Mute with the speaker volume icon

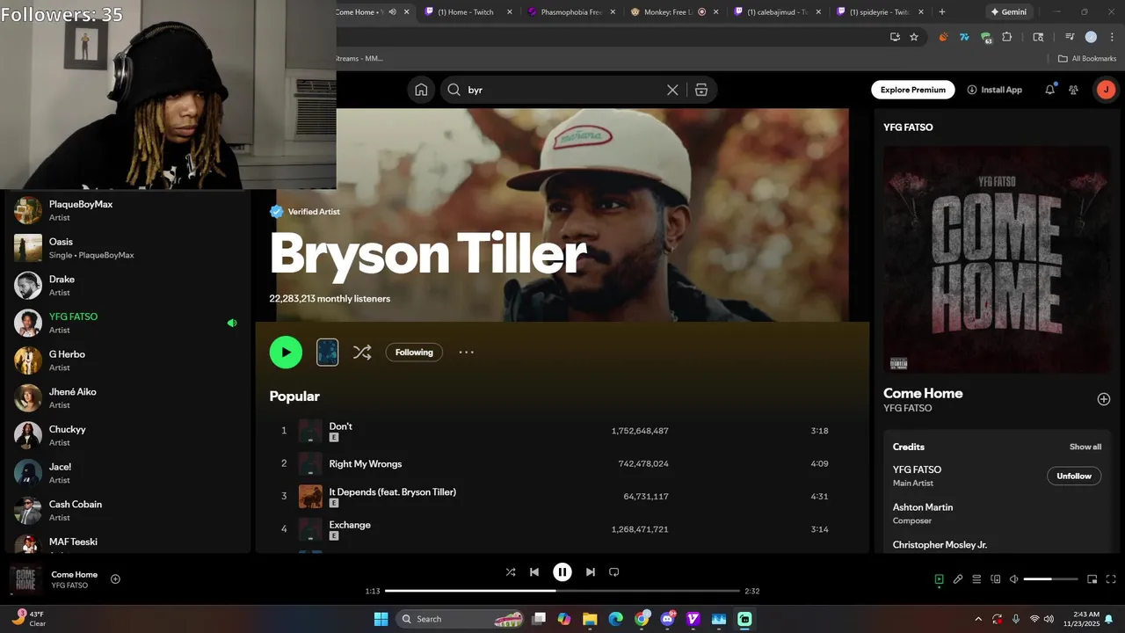tap(1014, 579)
